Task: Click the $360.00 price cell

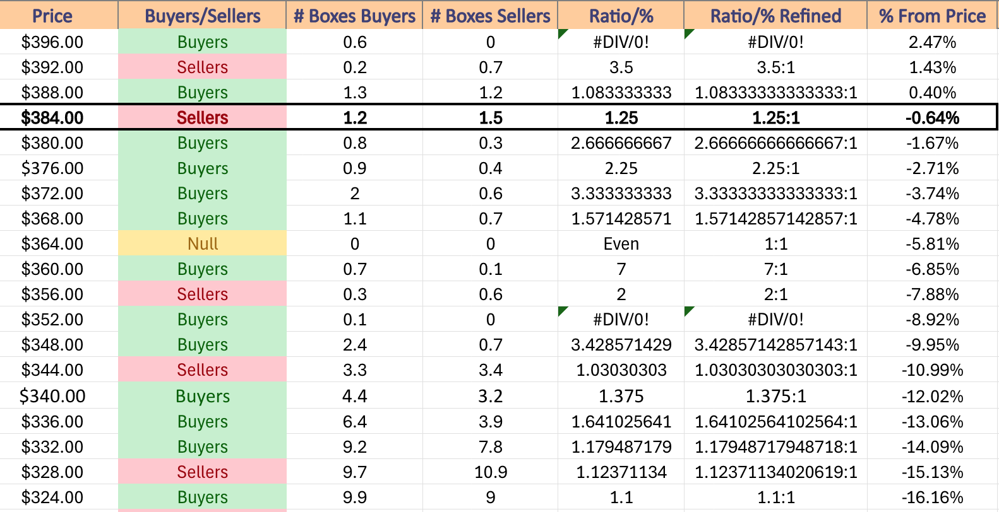Action: point(59,269)
